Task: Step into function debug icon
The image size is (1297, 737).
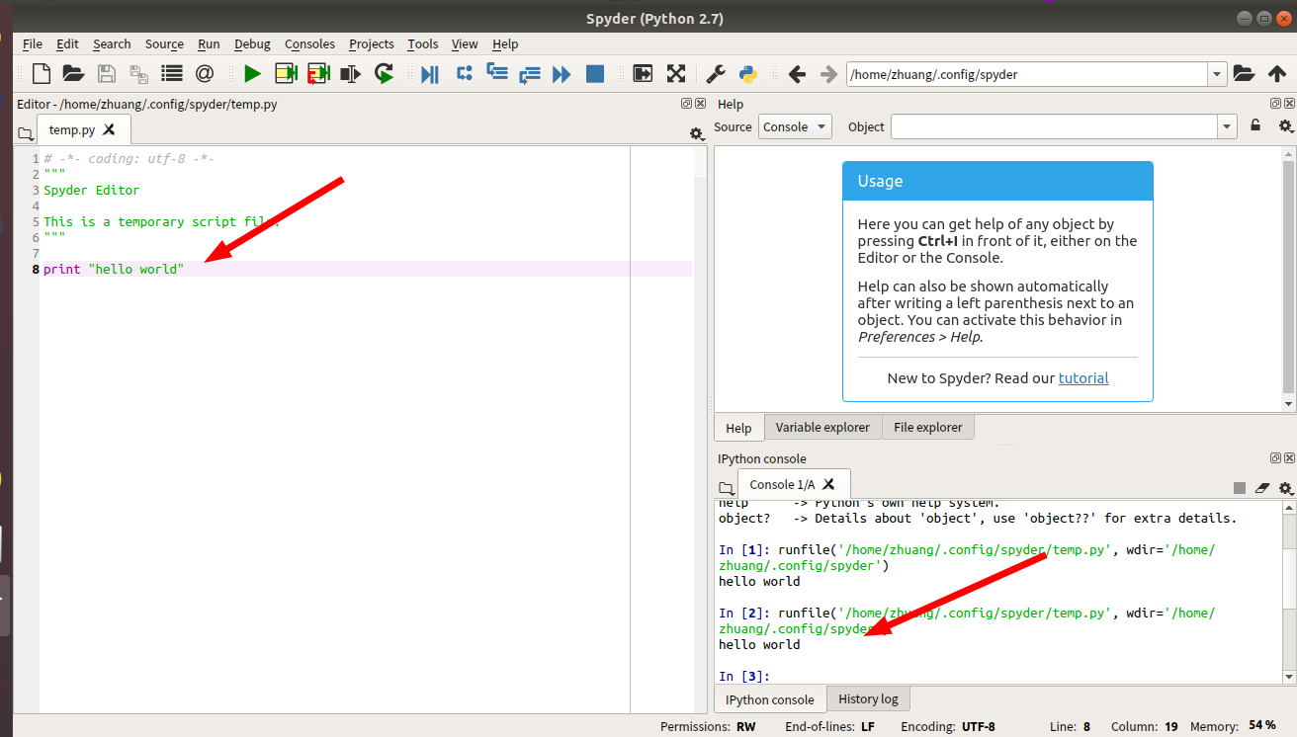Action: (496, 73)
